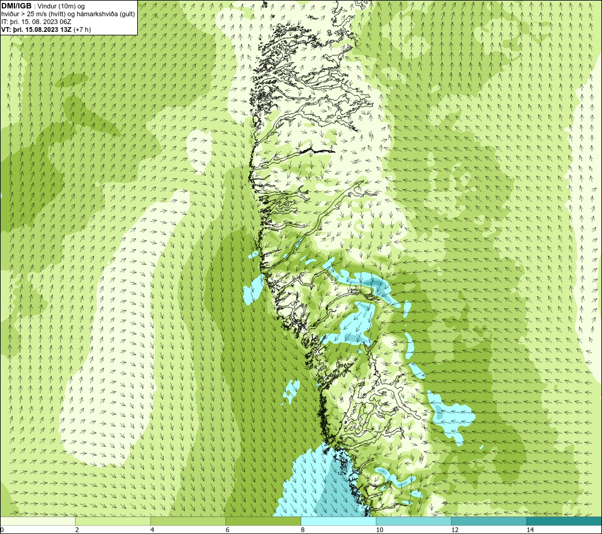Click the 4–6 m/s green swatch
Screen dimensions: 602x534
[x=188, y=521]
